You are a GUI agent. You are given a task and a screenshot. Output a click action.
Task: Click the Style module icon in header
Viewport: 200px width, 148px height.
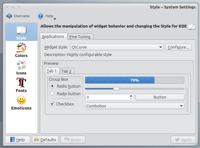click(x=192, y=27)
